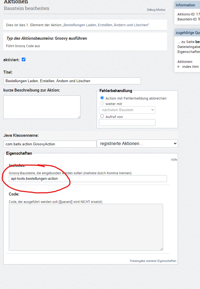Click the Includes field with api-tools,bestellungen-action
Screen dimensions: 200x289
coord(88,178)
